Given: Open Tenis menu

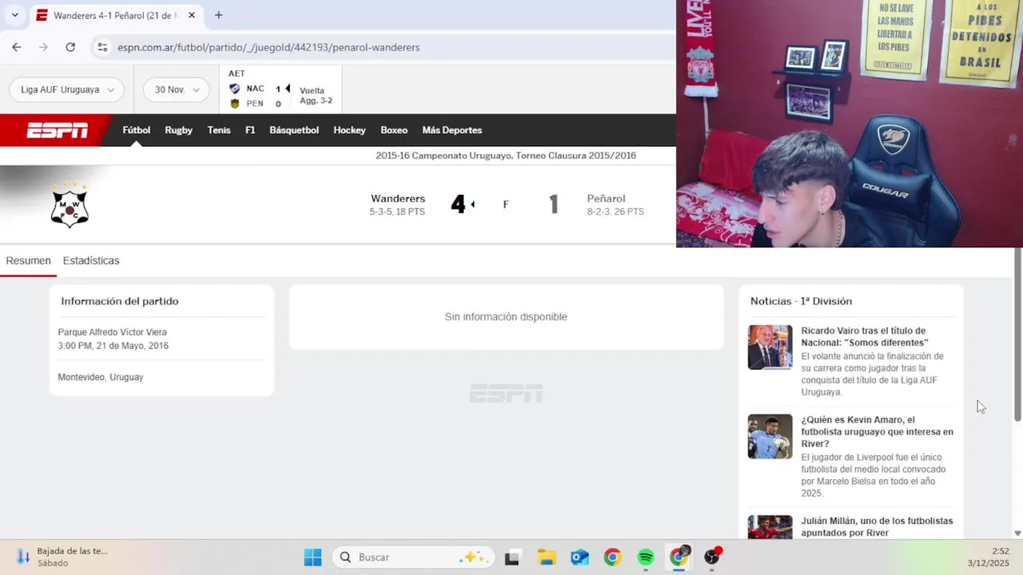Looking at the screenshot, I should click(219, 130).
